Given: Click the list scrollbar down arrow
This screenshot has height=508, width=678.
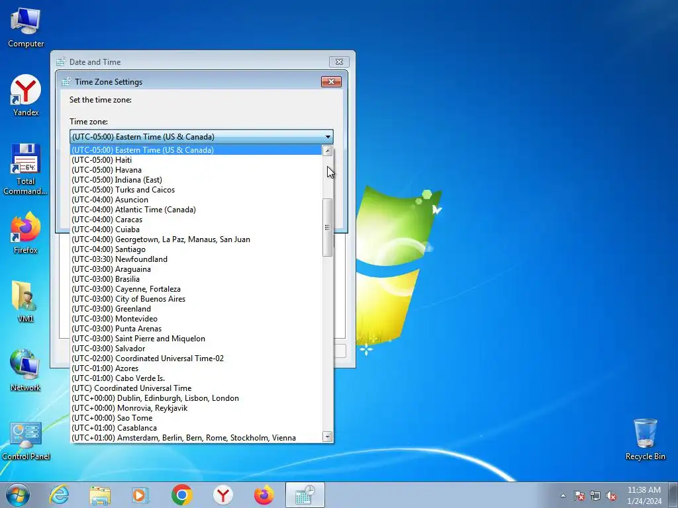Looking at the screenshot, I should [327, 437].
